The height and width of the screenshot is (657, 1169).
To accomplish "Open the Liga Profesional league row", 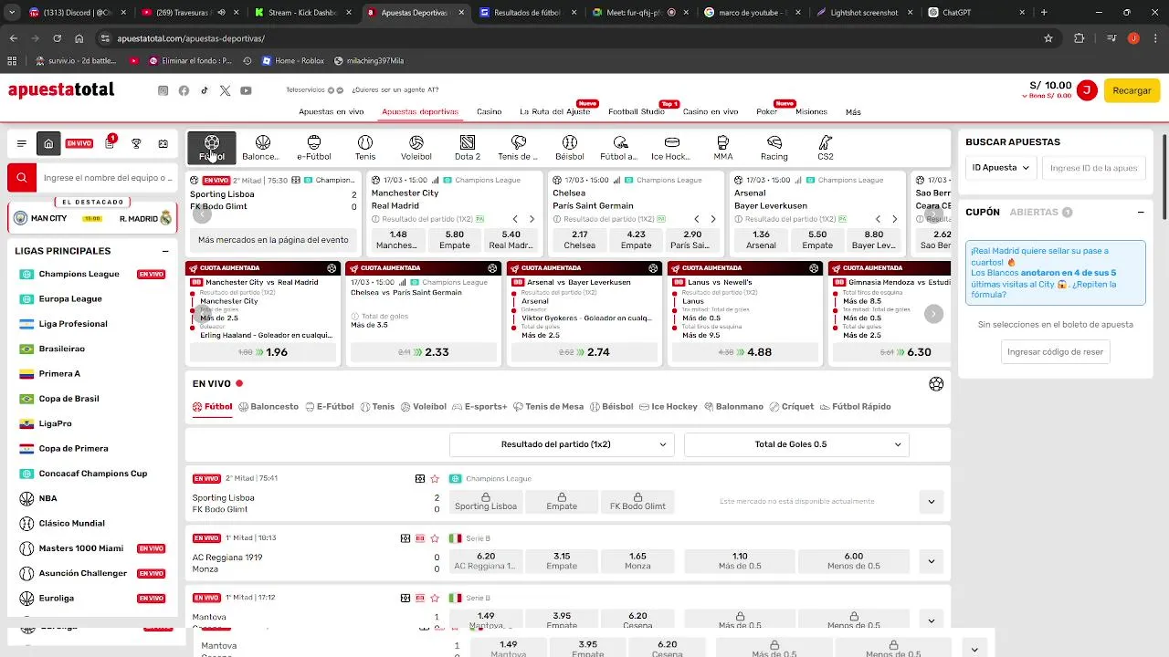I will tap(73, 324).
